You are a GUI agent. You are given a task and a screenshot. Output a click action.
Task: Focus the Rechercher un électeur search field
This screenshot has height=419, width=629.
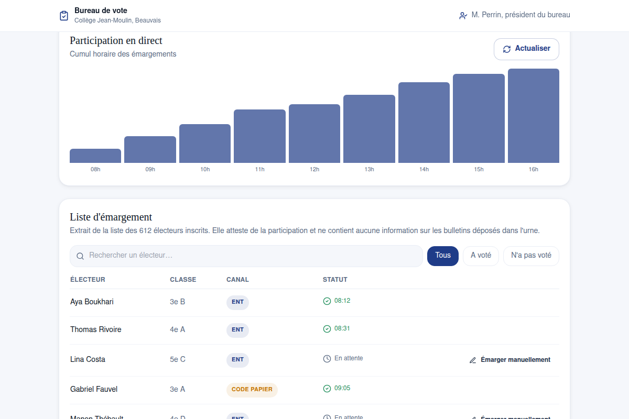click(246, 256)
